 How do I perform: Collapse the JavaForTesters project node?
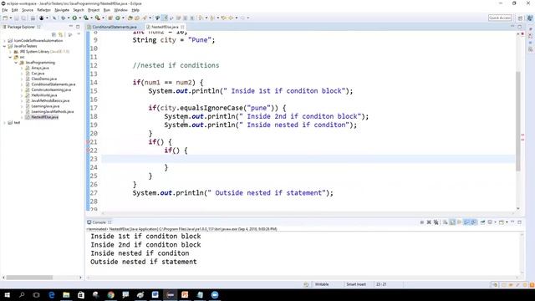tap(5, 46)
